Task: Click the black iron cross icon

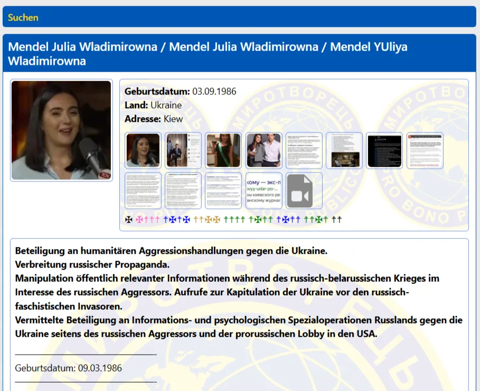Action: click(128, 220)
